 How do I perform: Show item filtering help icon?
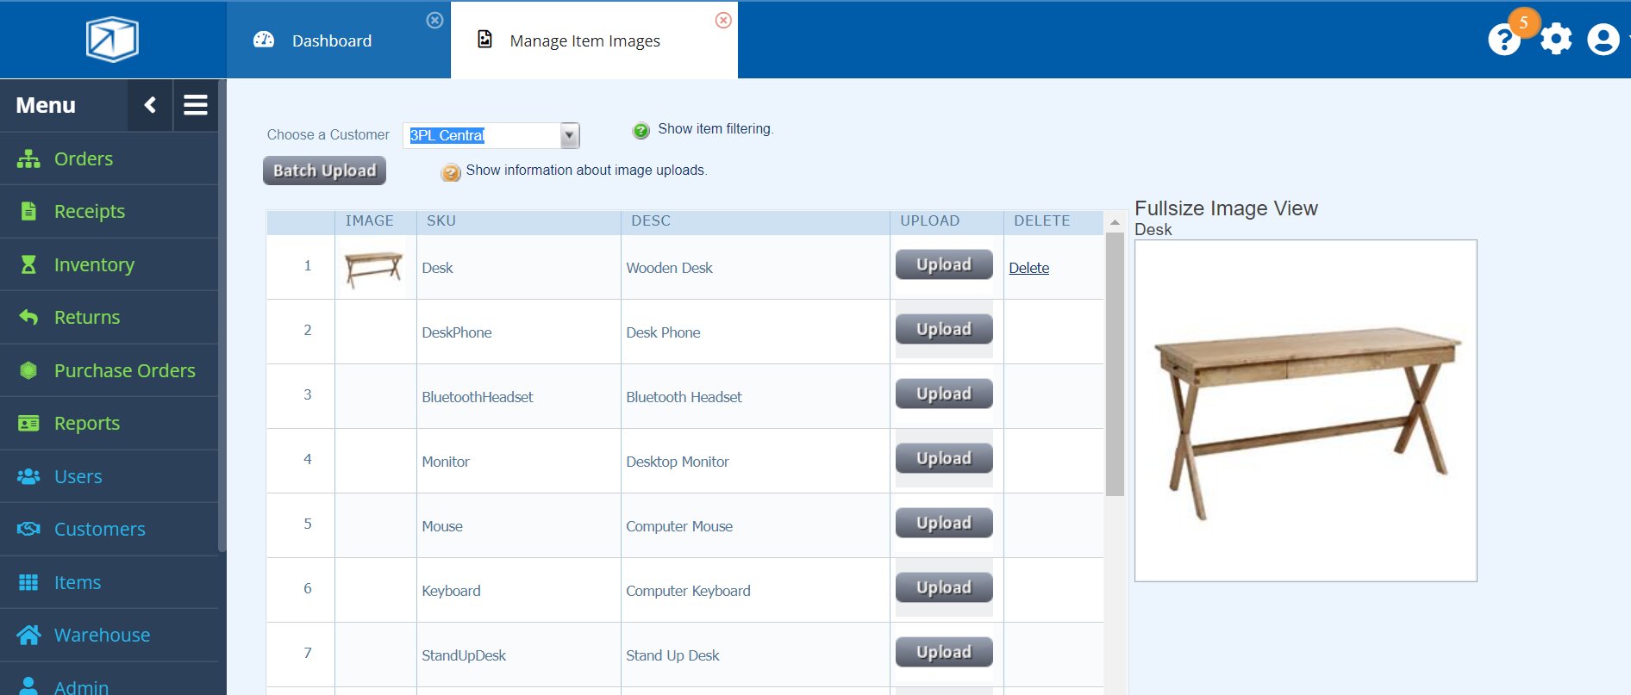coord(641,131)
